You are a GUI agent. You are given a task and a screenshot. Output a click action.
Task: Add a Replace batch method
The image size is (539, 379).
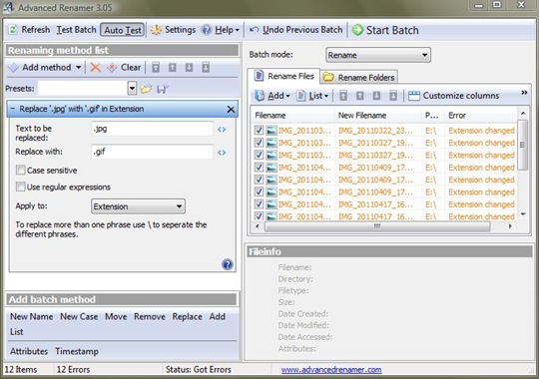coord(187,316)
